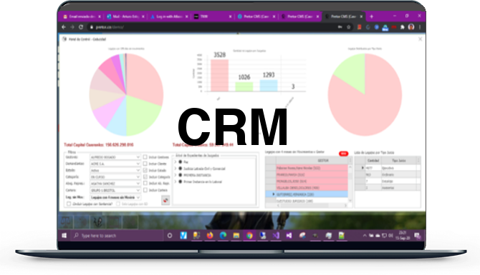
Task: Click the browser forward arrow
Action: [x=72, y=27]
